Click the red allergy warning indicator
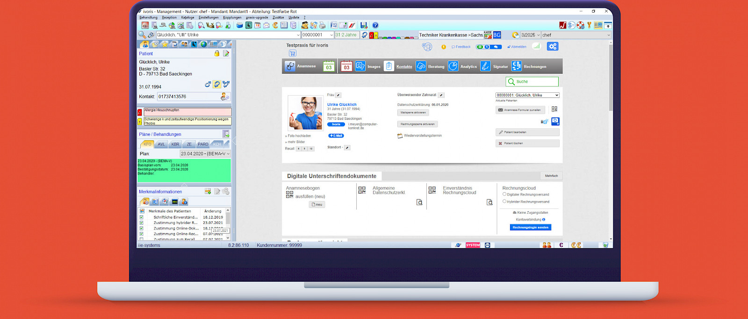 pyautogui.click(x=140, y=112)
